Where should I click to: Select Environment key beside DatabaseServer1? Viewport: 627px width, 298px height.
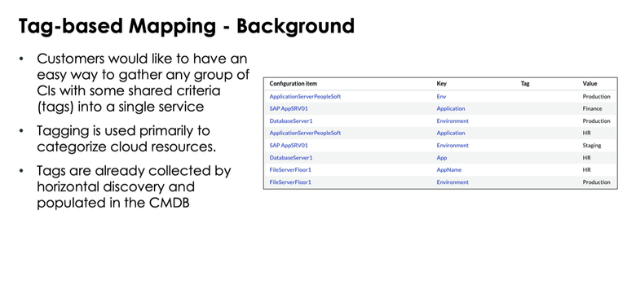pyautogui.click(x=453, y=121)
